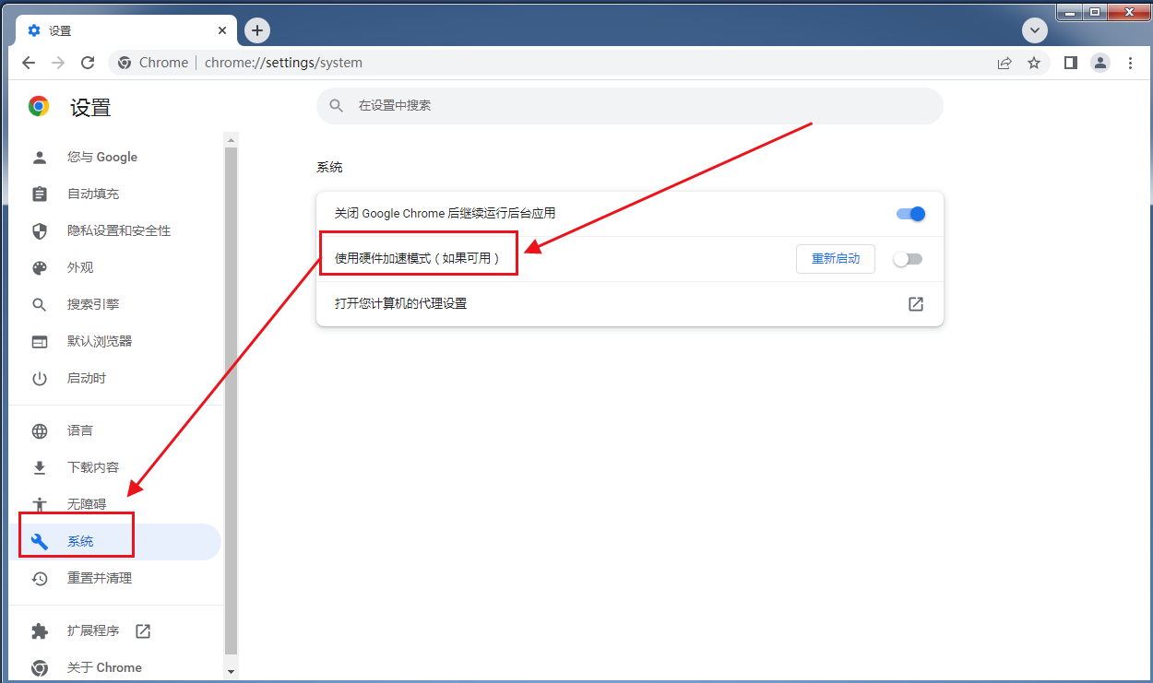
Task: Close the 设置 tab
Action: pos(223,30)
